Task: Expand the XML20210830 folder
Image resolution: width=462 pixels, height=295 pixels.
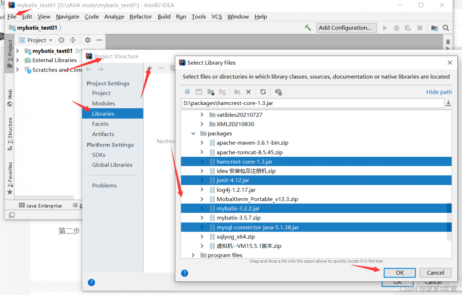Action: 202,124
